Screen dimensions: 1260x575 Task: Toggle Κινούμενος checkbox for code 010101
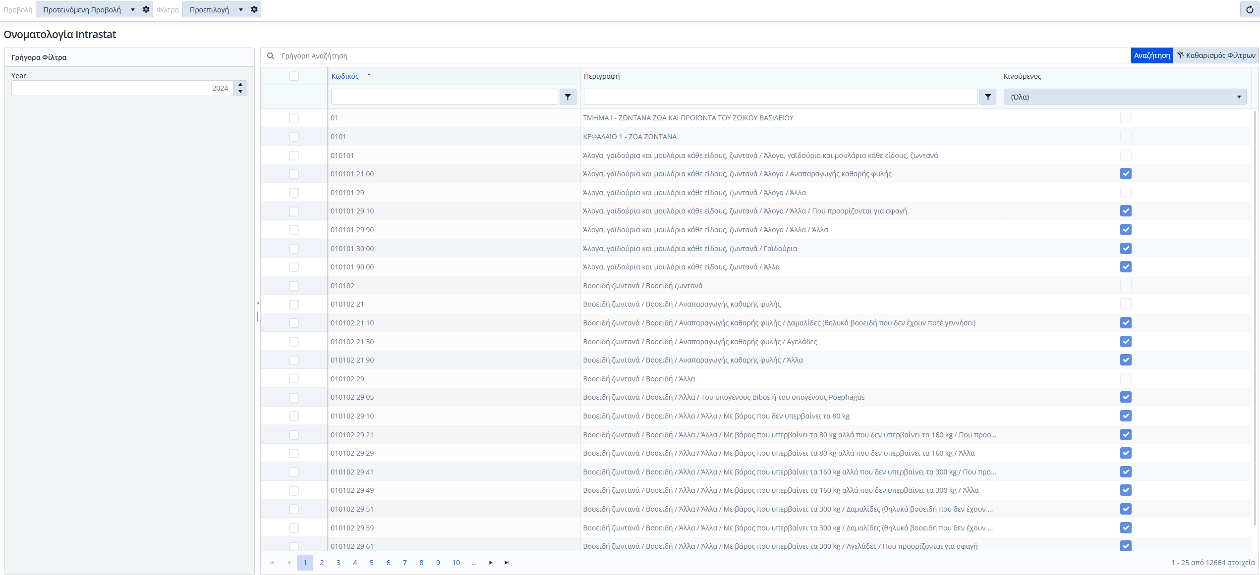coord(1126,156)
